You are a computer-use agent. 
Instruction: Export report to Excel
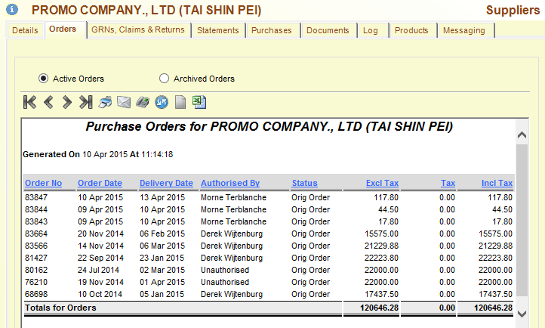[x=199, y=102]
